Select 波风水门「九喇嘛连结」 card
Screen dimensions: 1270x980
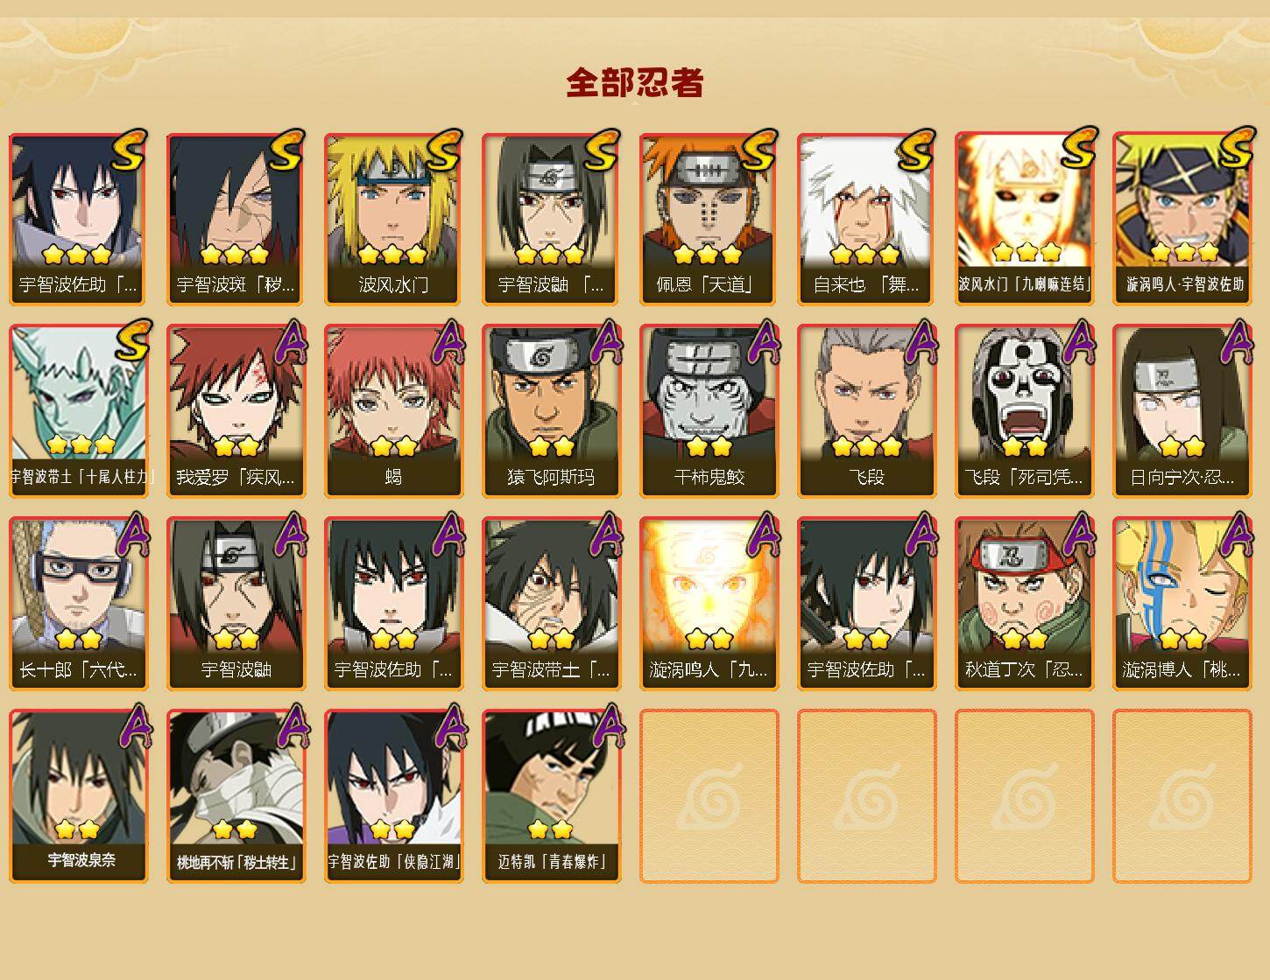tap(1024, 219)
